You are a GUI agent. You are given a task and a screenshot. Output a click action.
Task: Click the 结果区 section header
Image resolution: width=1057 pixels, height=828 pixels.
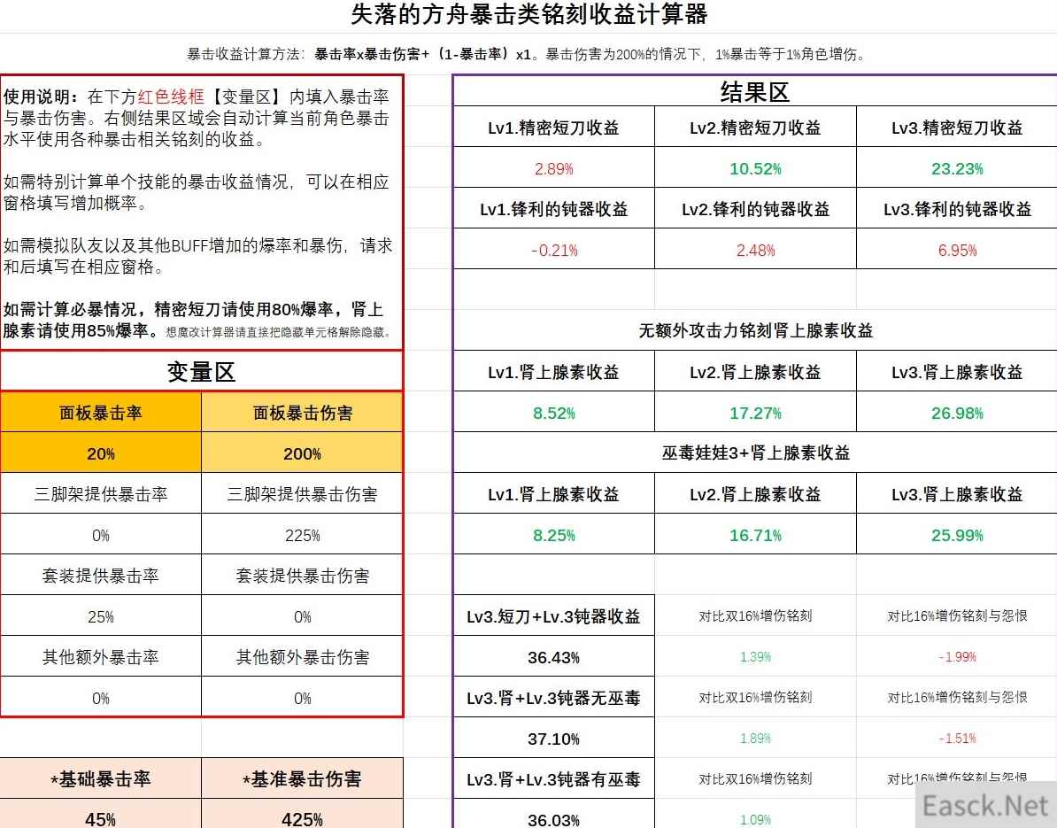pyautogui.click(x=754, y=92)
